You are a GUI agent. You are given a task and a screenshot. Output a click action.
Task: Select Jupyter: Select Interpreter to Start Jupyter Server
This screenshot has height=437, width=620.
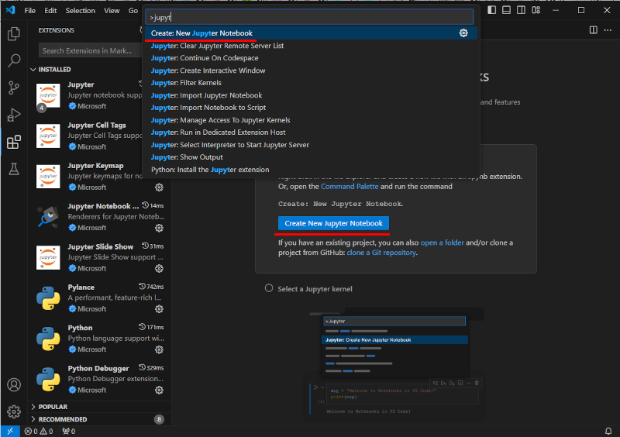coord(311,145)
